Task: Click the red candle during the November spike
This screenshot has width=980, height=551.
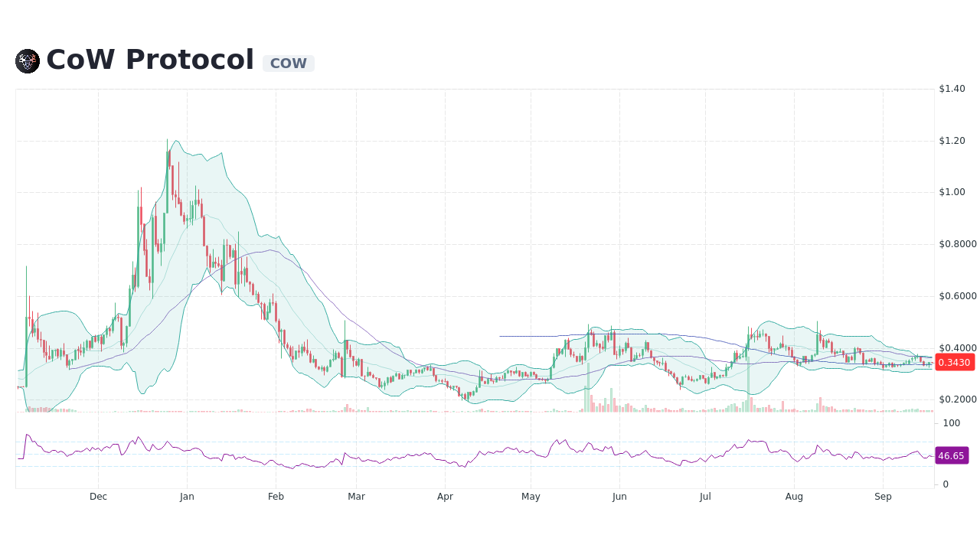Action: coord(28,306)
